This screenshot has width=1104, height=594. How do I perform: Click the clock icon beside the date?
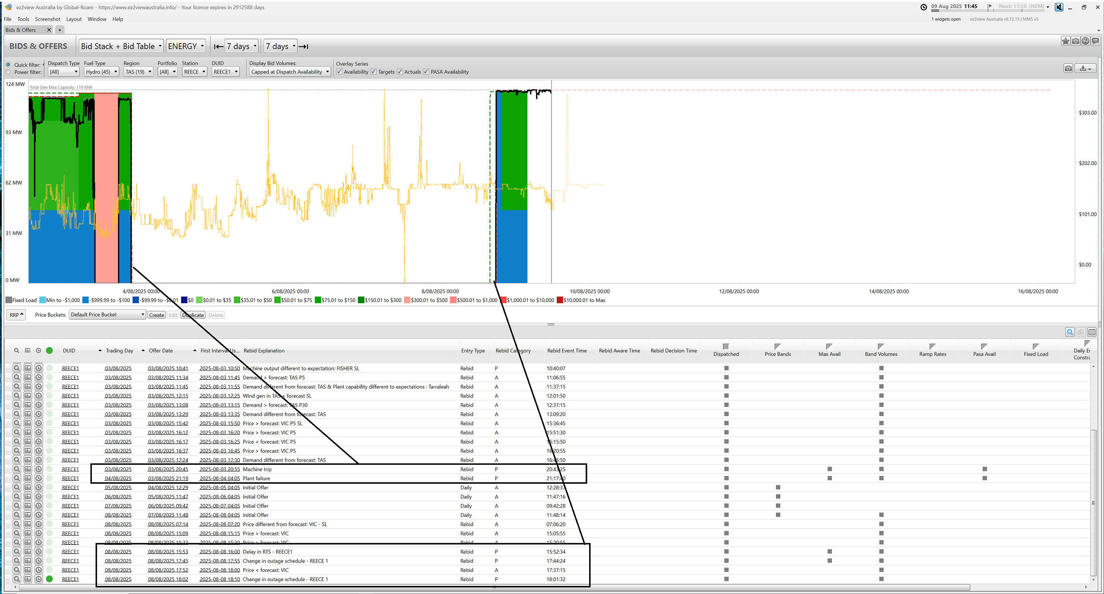click(x=923, y=7)
